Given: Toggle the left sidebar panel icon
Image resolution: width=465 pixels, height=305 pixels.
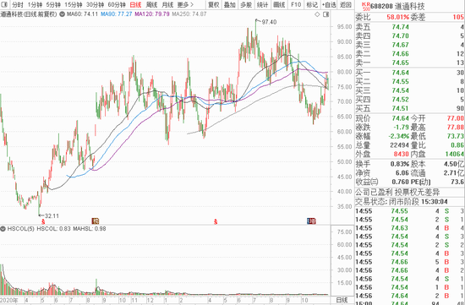Looking at the screenshot, I should 4,5.
